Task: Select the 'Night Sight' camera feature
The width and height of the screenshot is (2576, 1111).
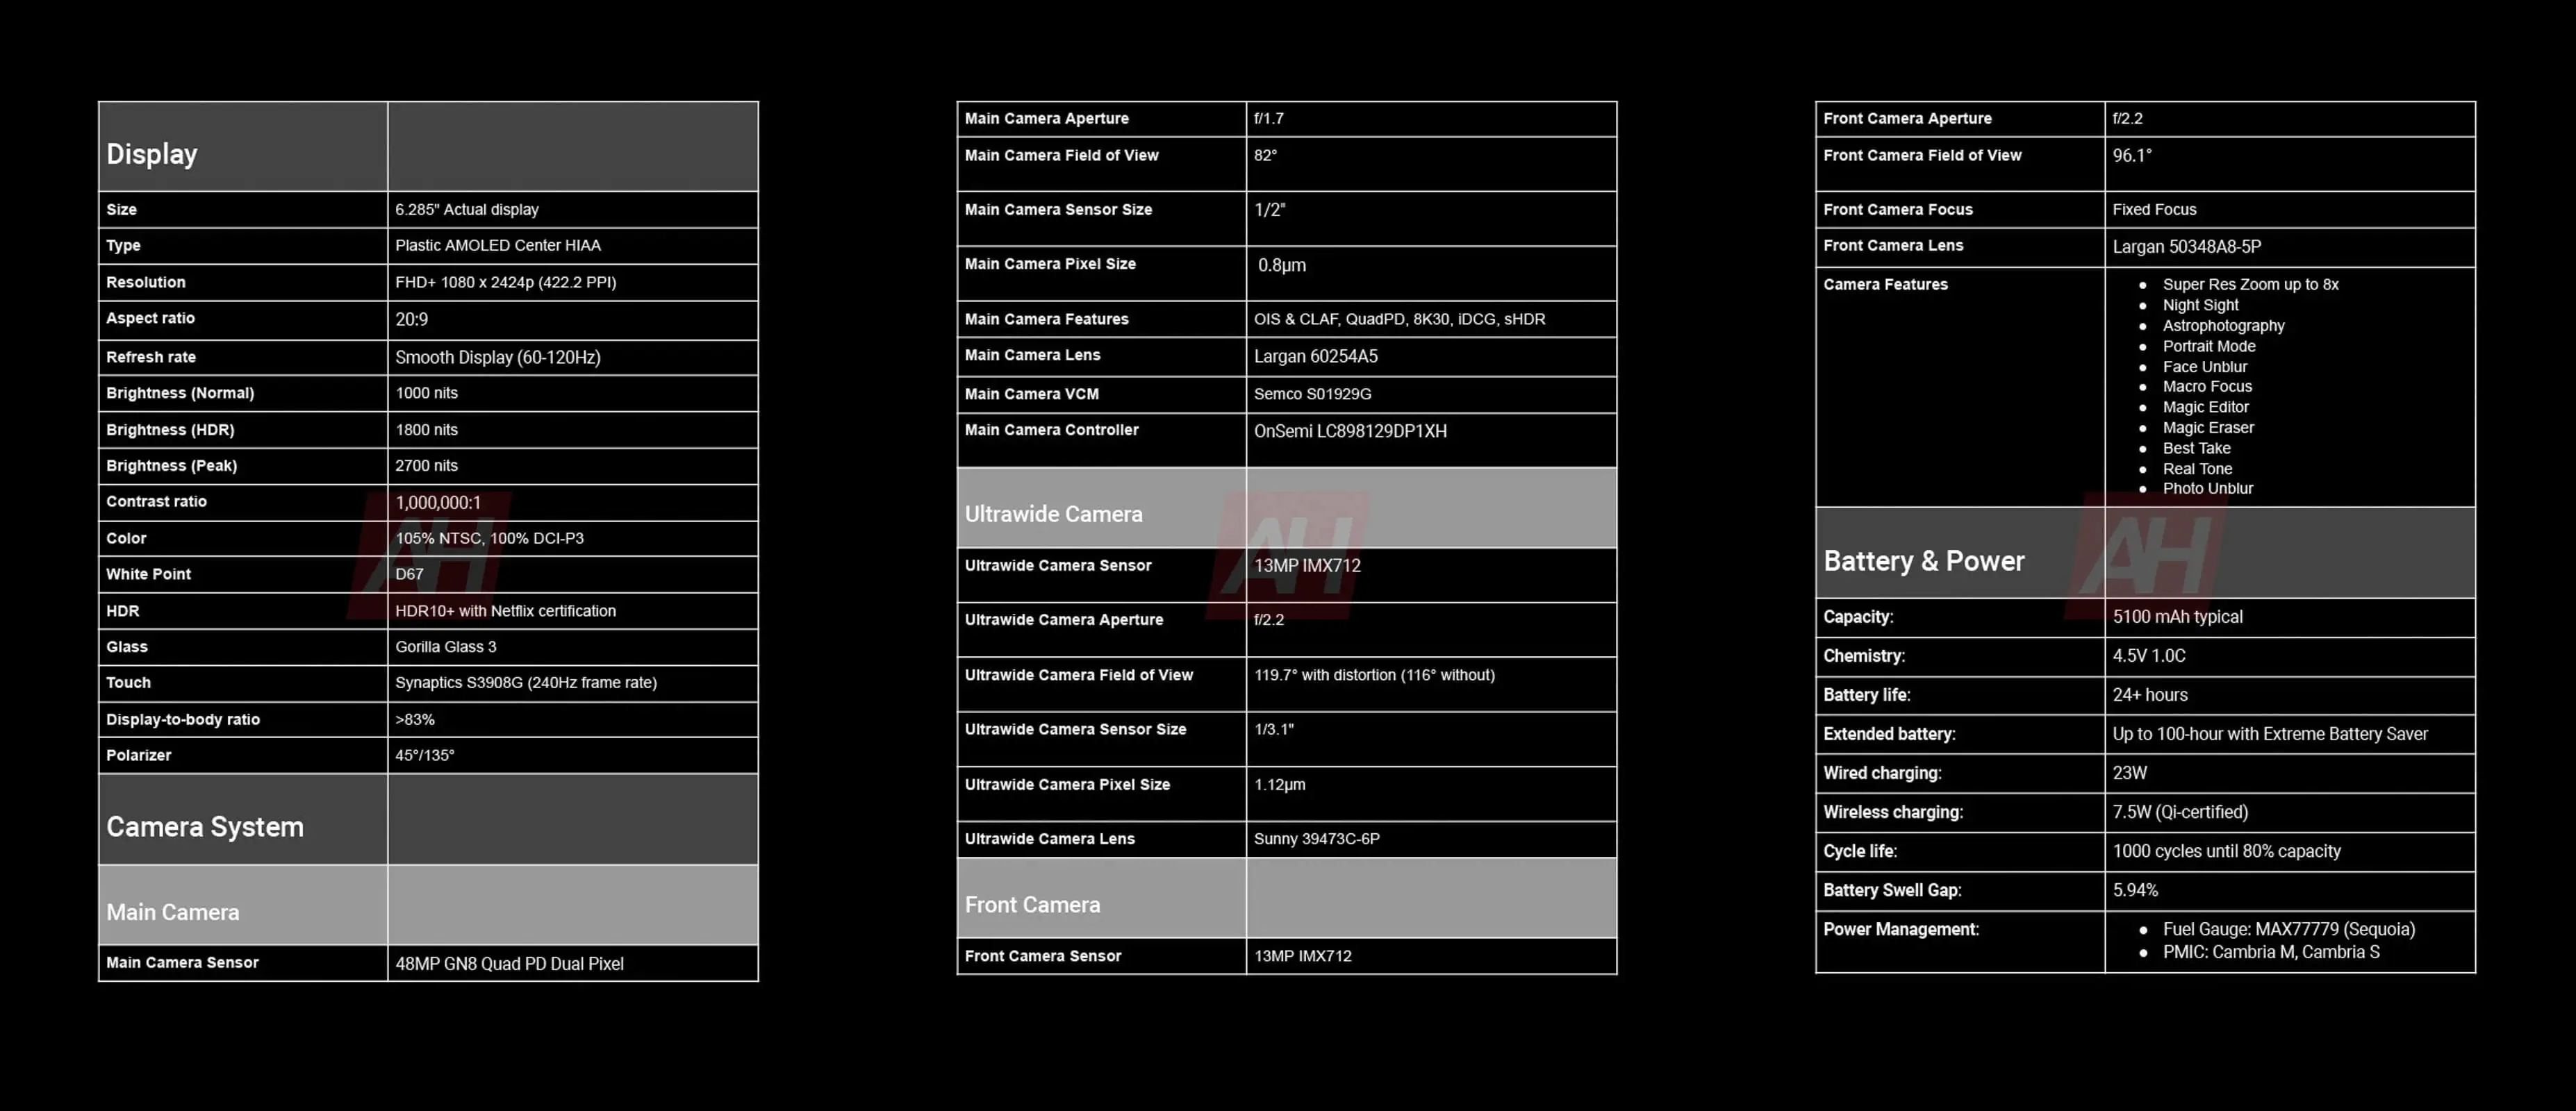Action: 2201,306
